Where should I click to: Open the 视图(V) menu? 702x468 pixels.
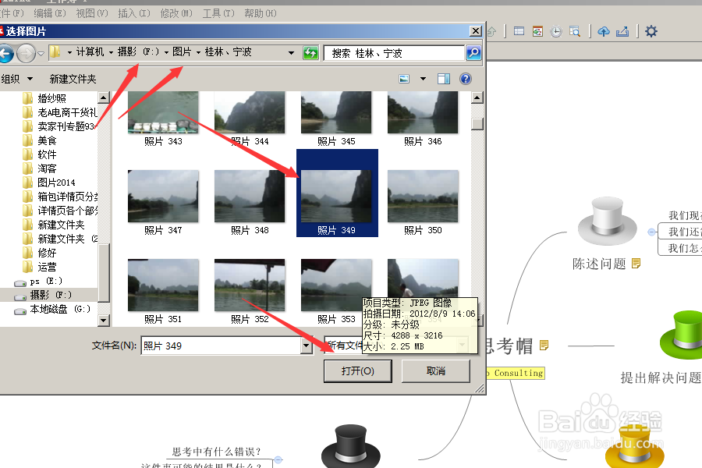[x=92, y=13]
